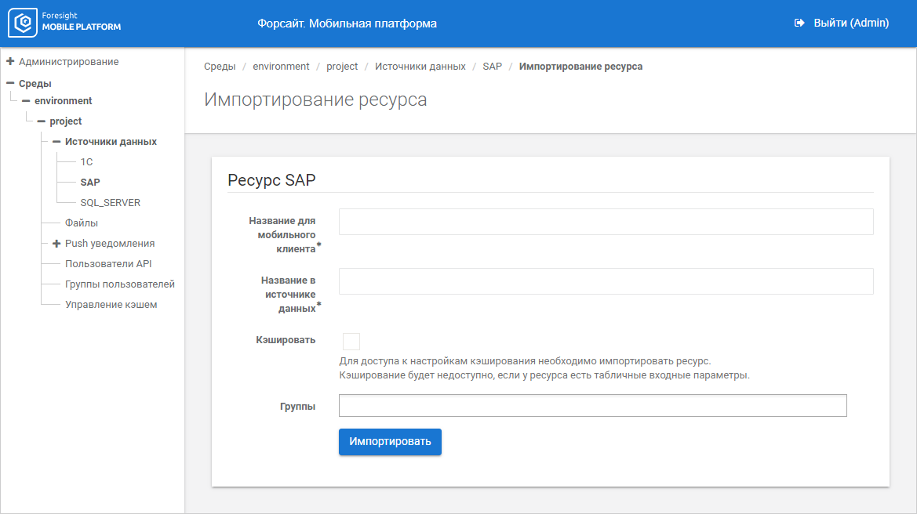Select environment in the sidebar tree
The width and height of the screenshot is (917, 514).
pyautogui.click(x=64, y=101)
